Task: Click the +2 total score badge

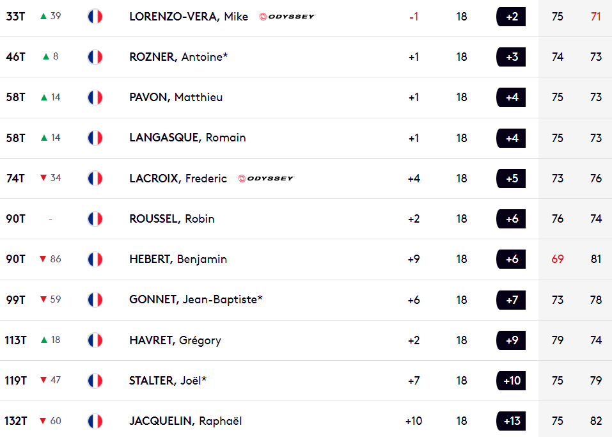Action: tap(511, 17)
